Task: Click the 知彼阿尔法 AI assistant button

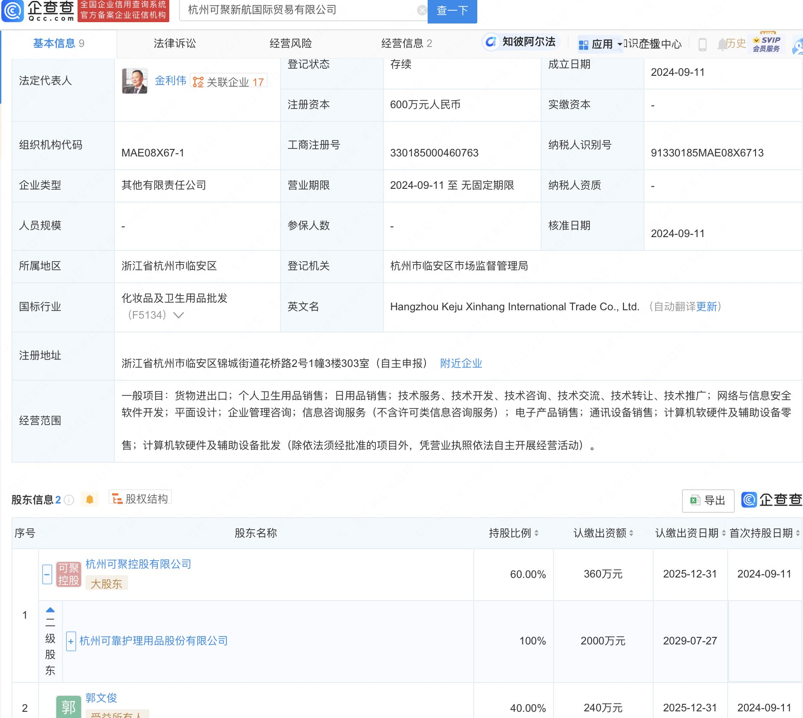Action: pos(521,42)
